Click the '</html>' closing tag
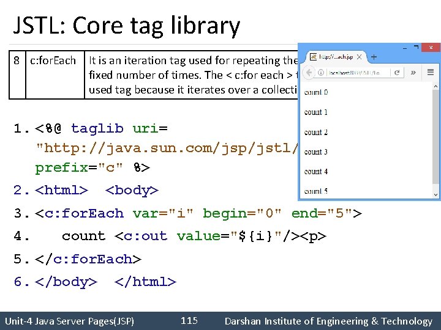This screenshot has width=441, height=330. click(145, 282)
